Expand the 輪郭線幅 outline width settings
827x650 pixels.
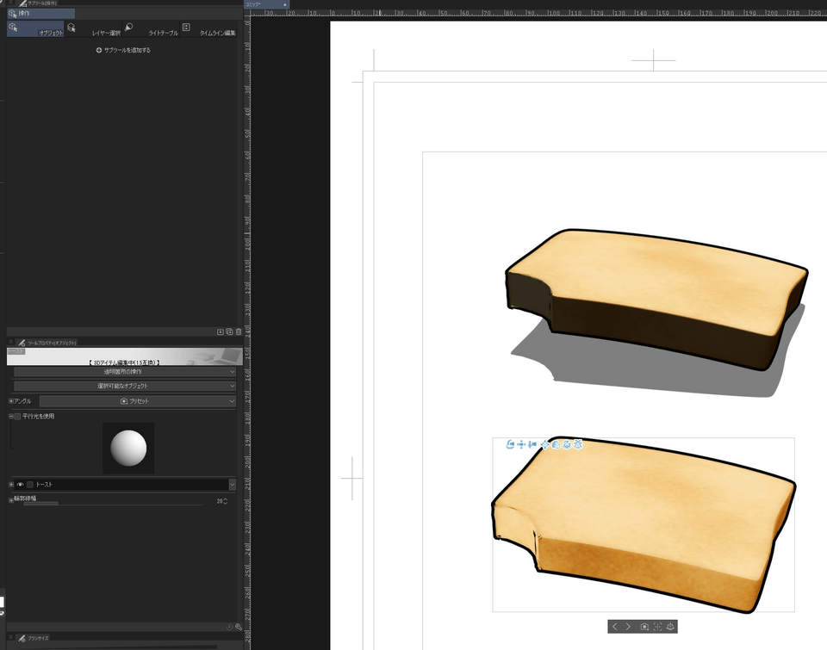(11, 499)
